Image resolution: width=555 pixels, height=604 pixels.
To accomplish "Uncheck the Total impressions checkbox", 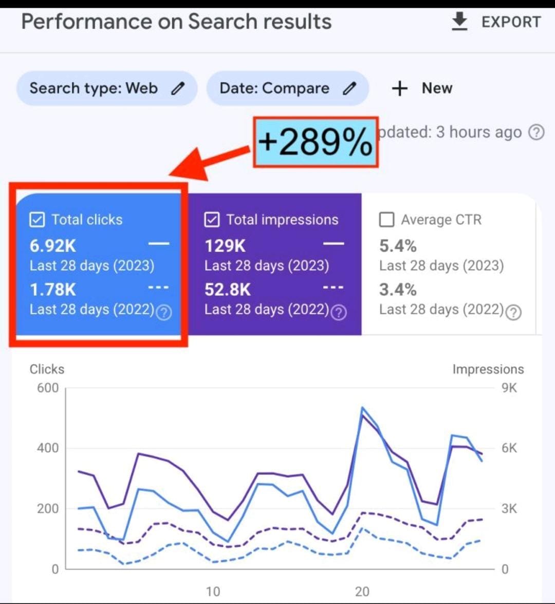I will click(212, 220).
